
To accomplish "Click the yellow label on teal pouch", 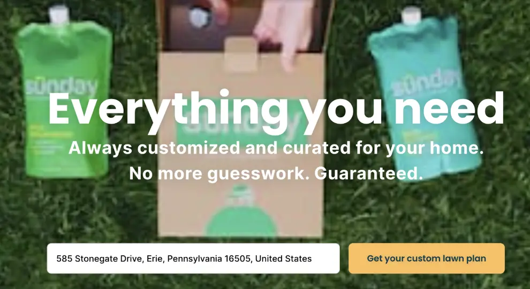I will pyautogui.click(x=419, y=136).
